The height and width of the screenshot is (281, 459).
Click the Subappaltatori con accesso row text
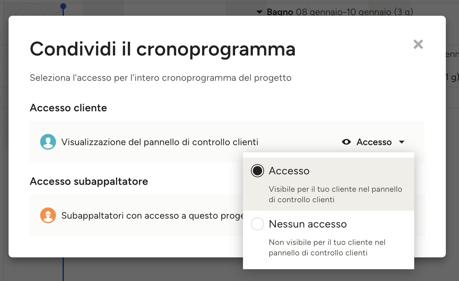click(152, 216)
